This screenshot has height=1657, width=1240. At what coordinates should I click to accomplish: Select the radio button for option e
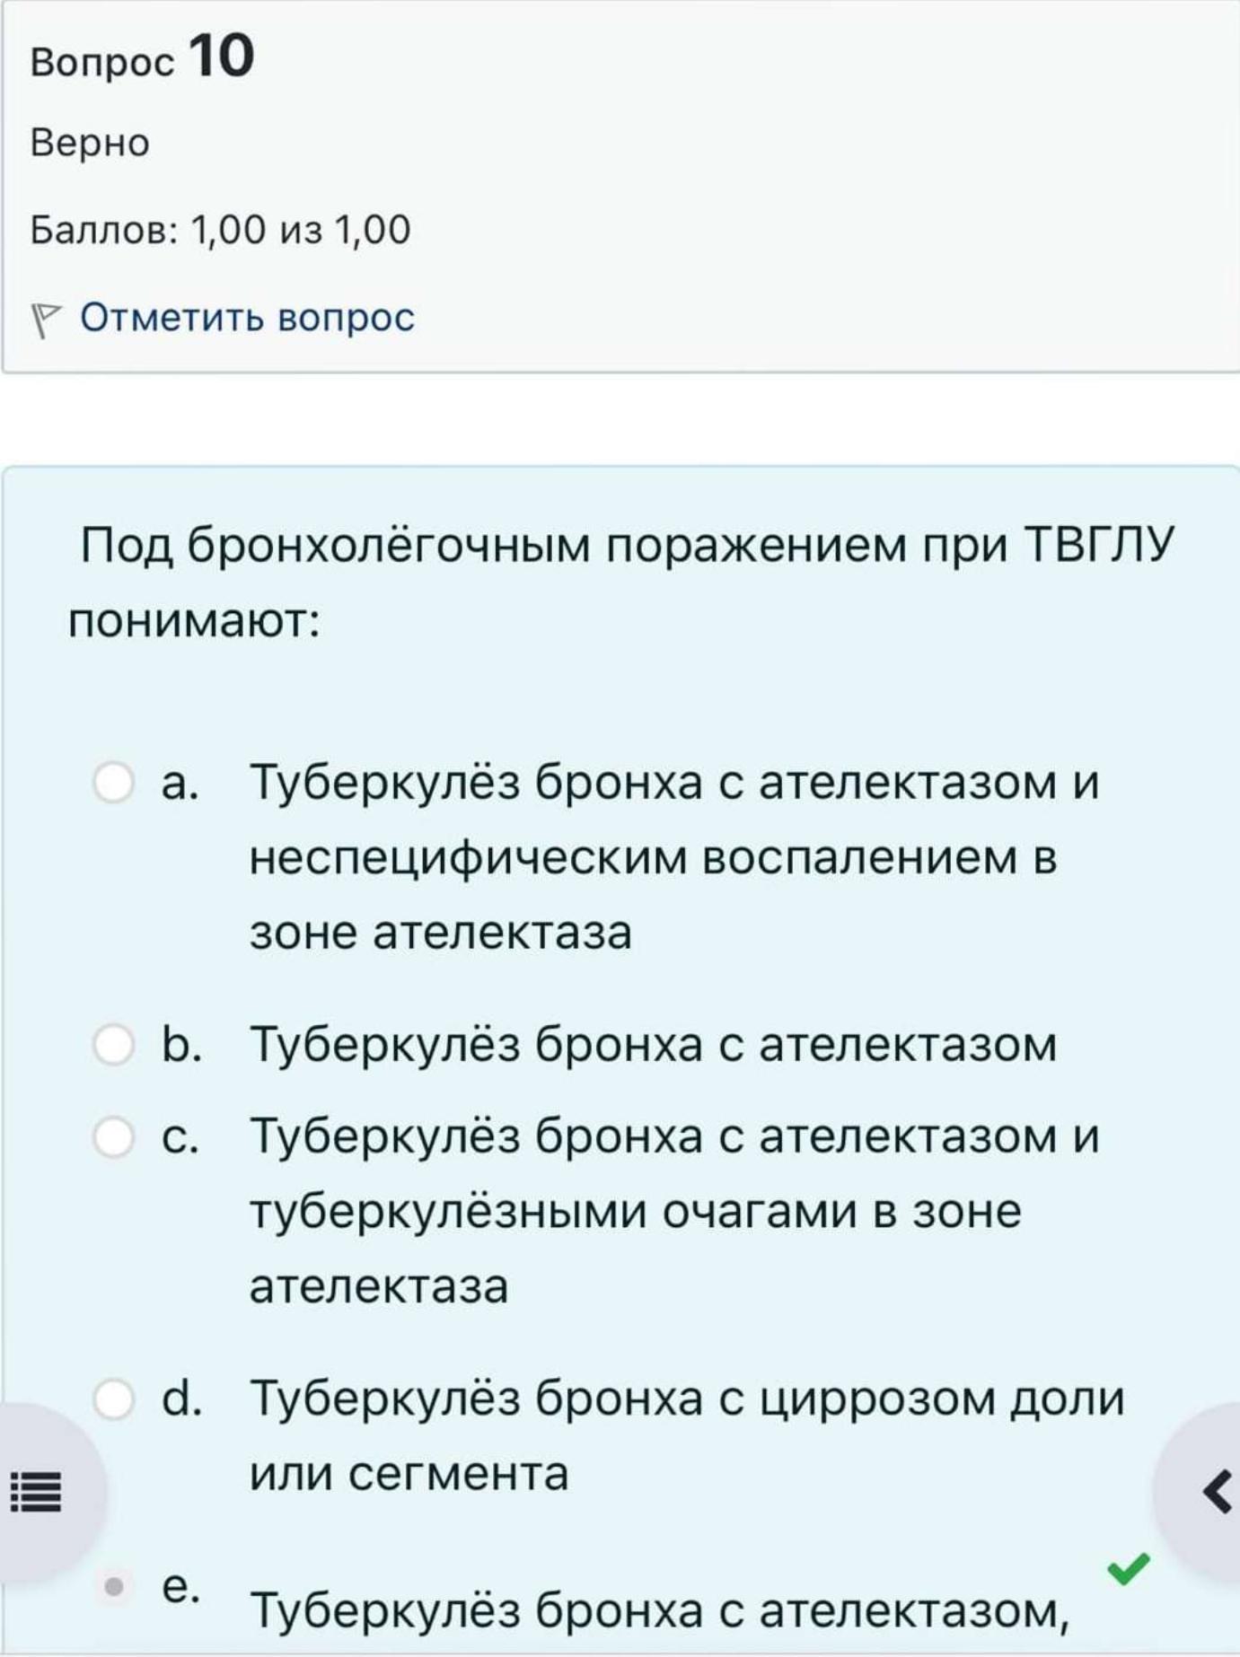(114, 1587)
